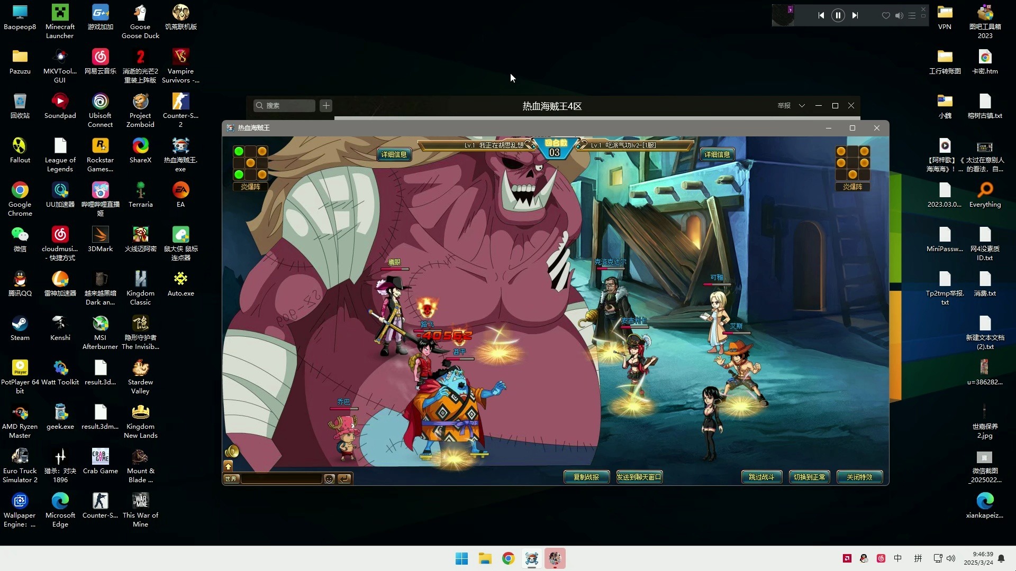Select Google Chrome desktop icon
This screenshot has width=1016, height=571.
tap(20, 199)
